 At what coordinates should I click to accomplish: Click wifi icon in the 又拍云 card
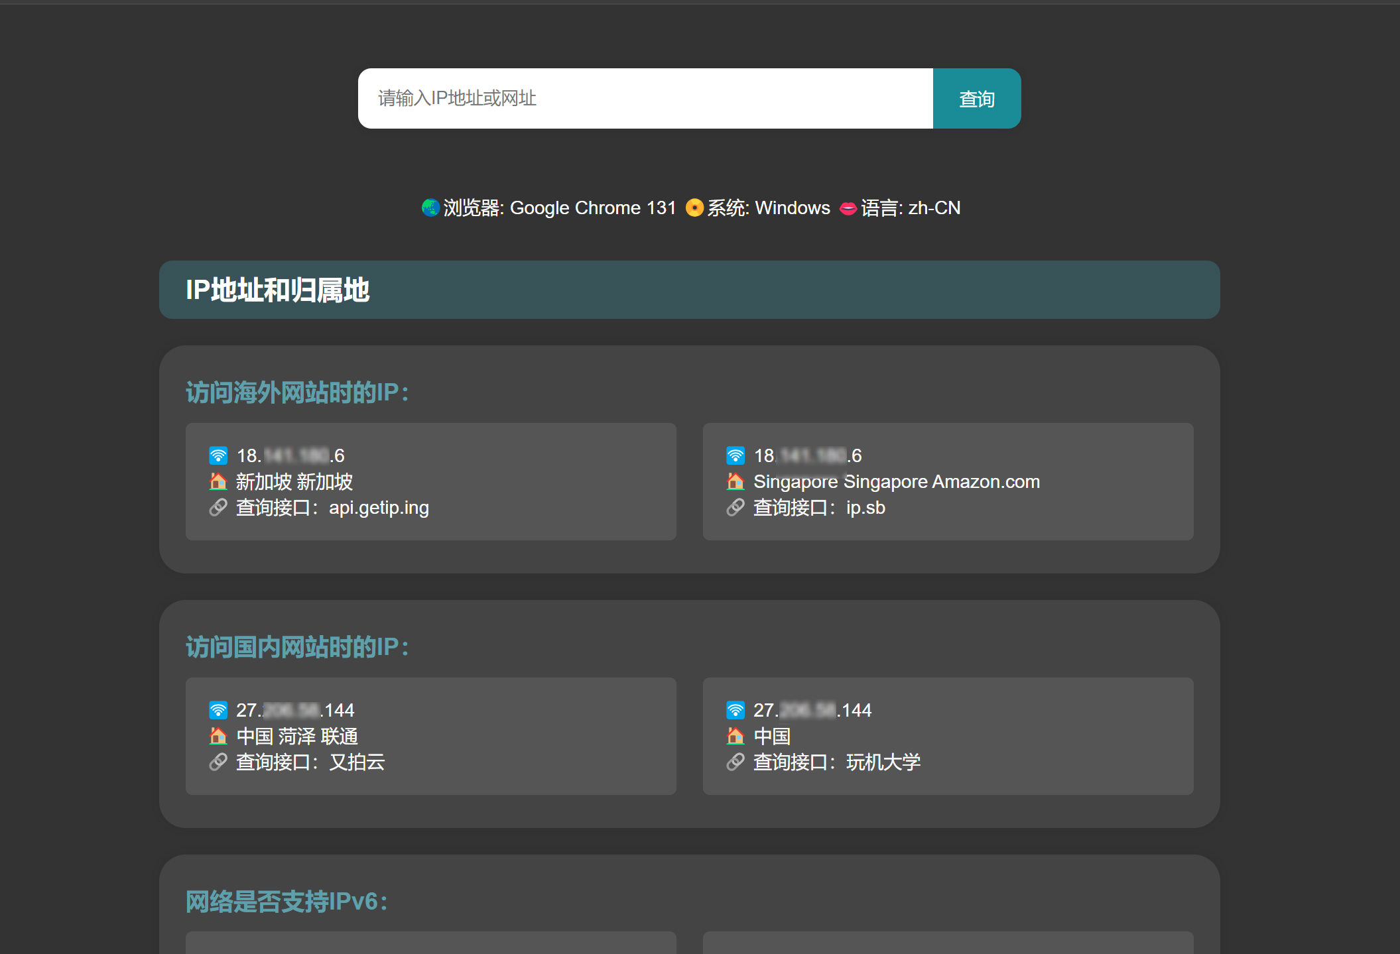(218, 710)
